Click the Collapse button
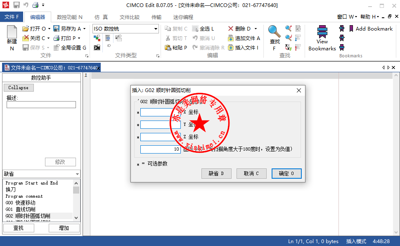The height and width of the screenshot is (246, 400). (19, 88)
